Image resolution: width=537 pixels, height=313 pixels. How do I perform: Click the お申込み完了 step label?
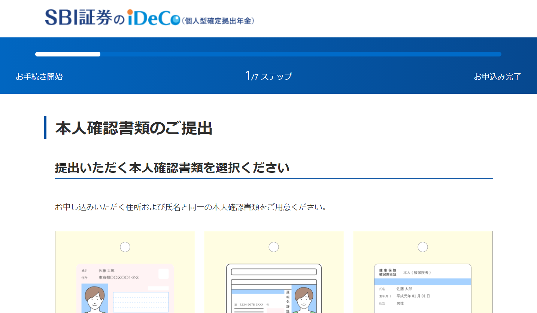497,77
